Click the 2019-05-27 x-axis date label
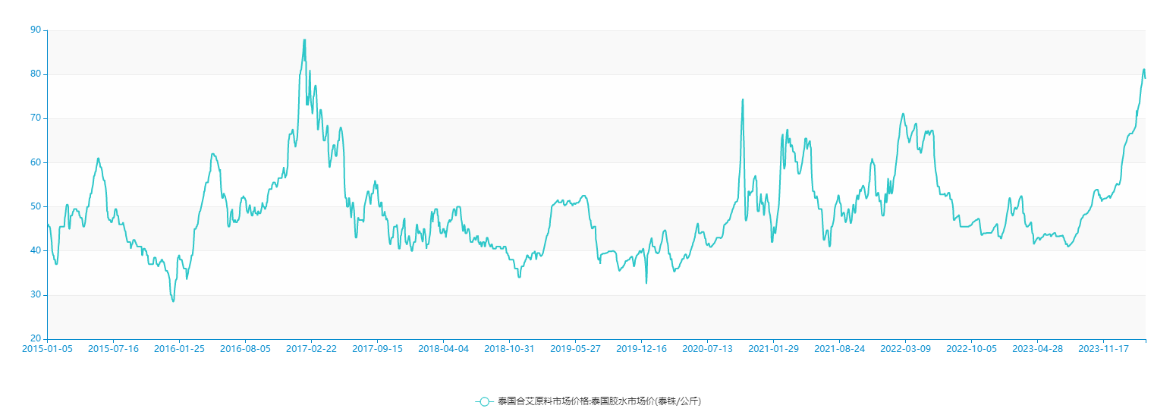The height and width of the screenshot is (415, 1176). tap(575, 349)
